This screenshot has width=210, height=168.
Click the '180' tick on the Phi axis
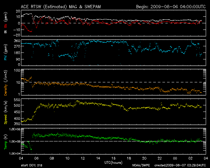click(17, 53)
